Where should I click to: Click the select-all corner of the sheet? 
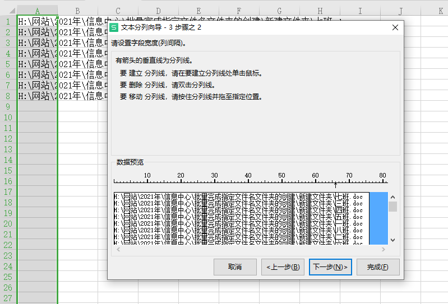[8, 11]
